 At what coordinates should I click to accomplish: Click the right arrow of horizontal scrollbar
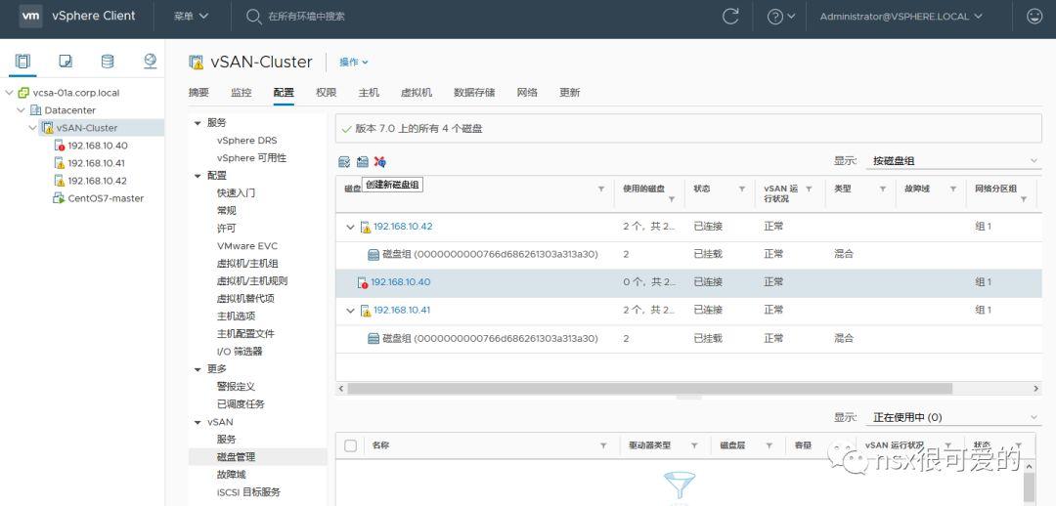point(1036,388)
